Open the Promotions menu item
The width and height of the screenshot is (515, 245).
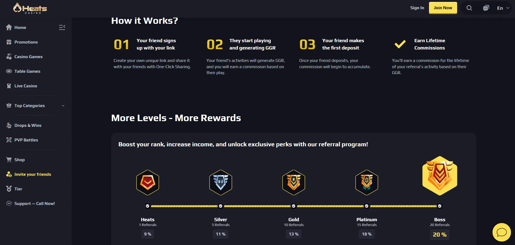tap(26, 42)
